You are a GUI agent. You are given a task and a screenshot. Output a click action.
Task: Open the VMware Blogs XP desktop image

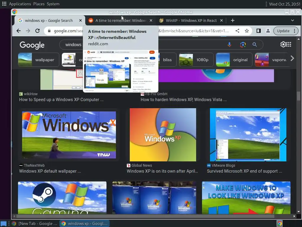click(248, 135)
